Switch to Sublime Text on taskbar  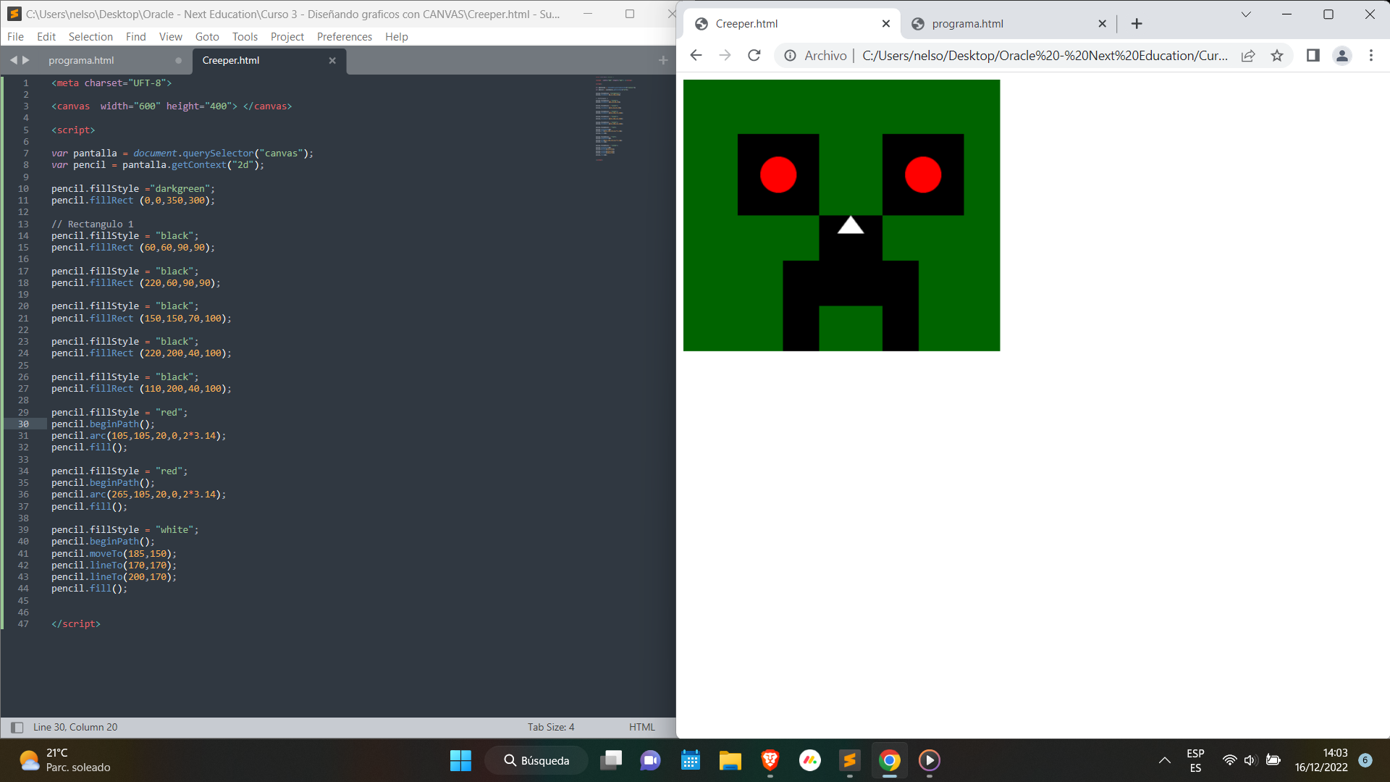click(849, 760)
